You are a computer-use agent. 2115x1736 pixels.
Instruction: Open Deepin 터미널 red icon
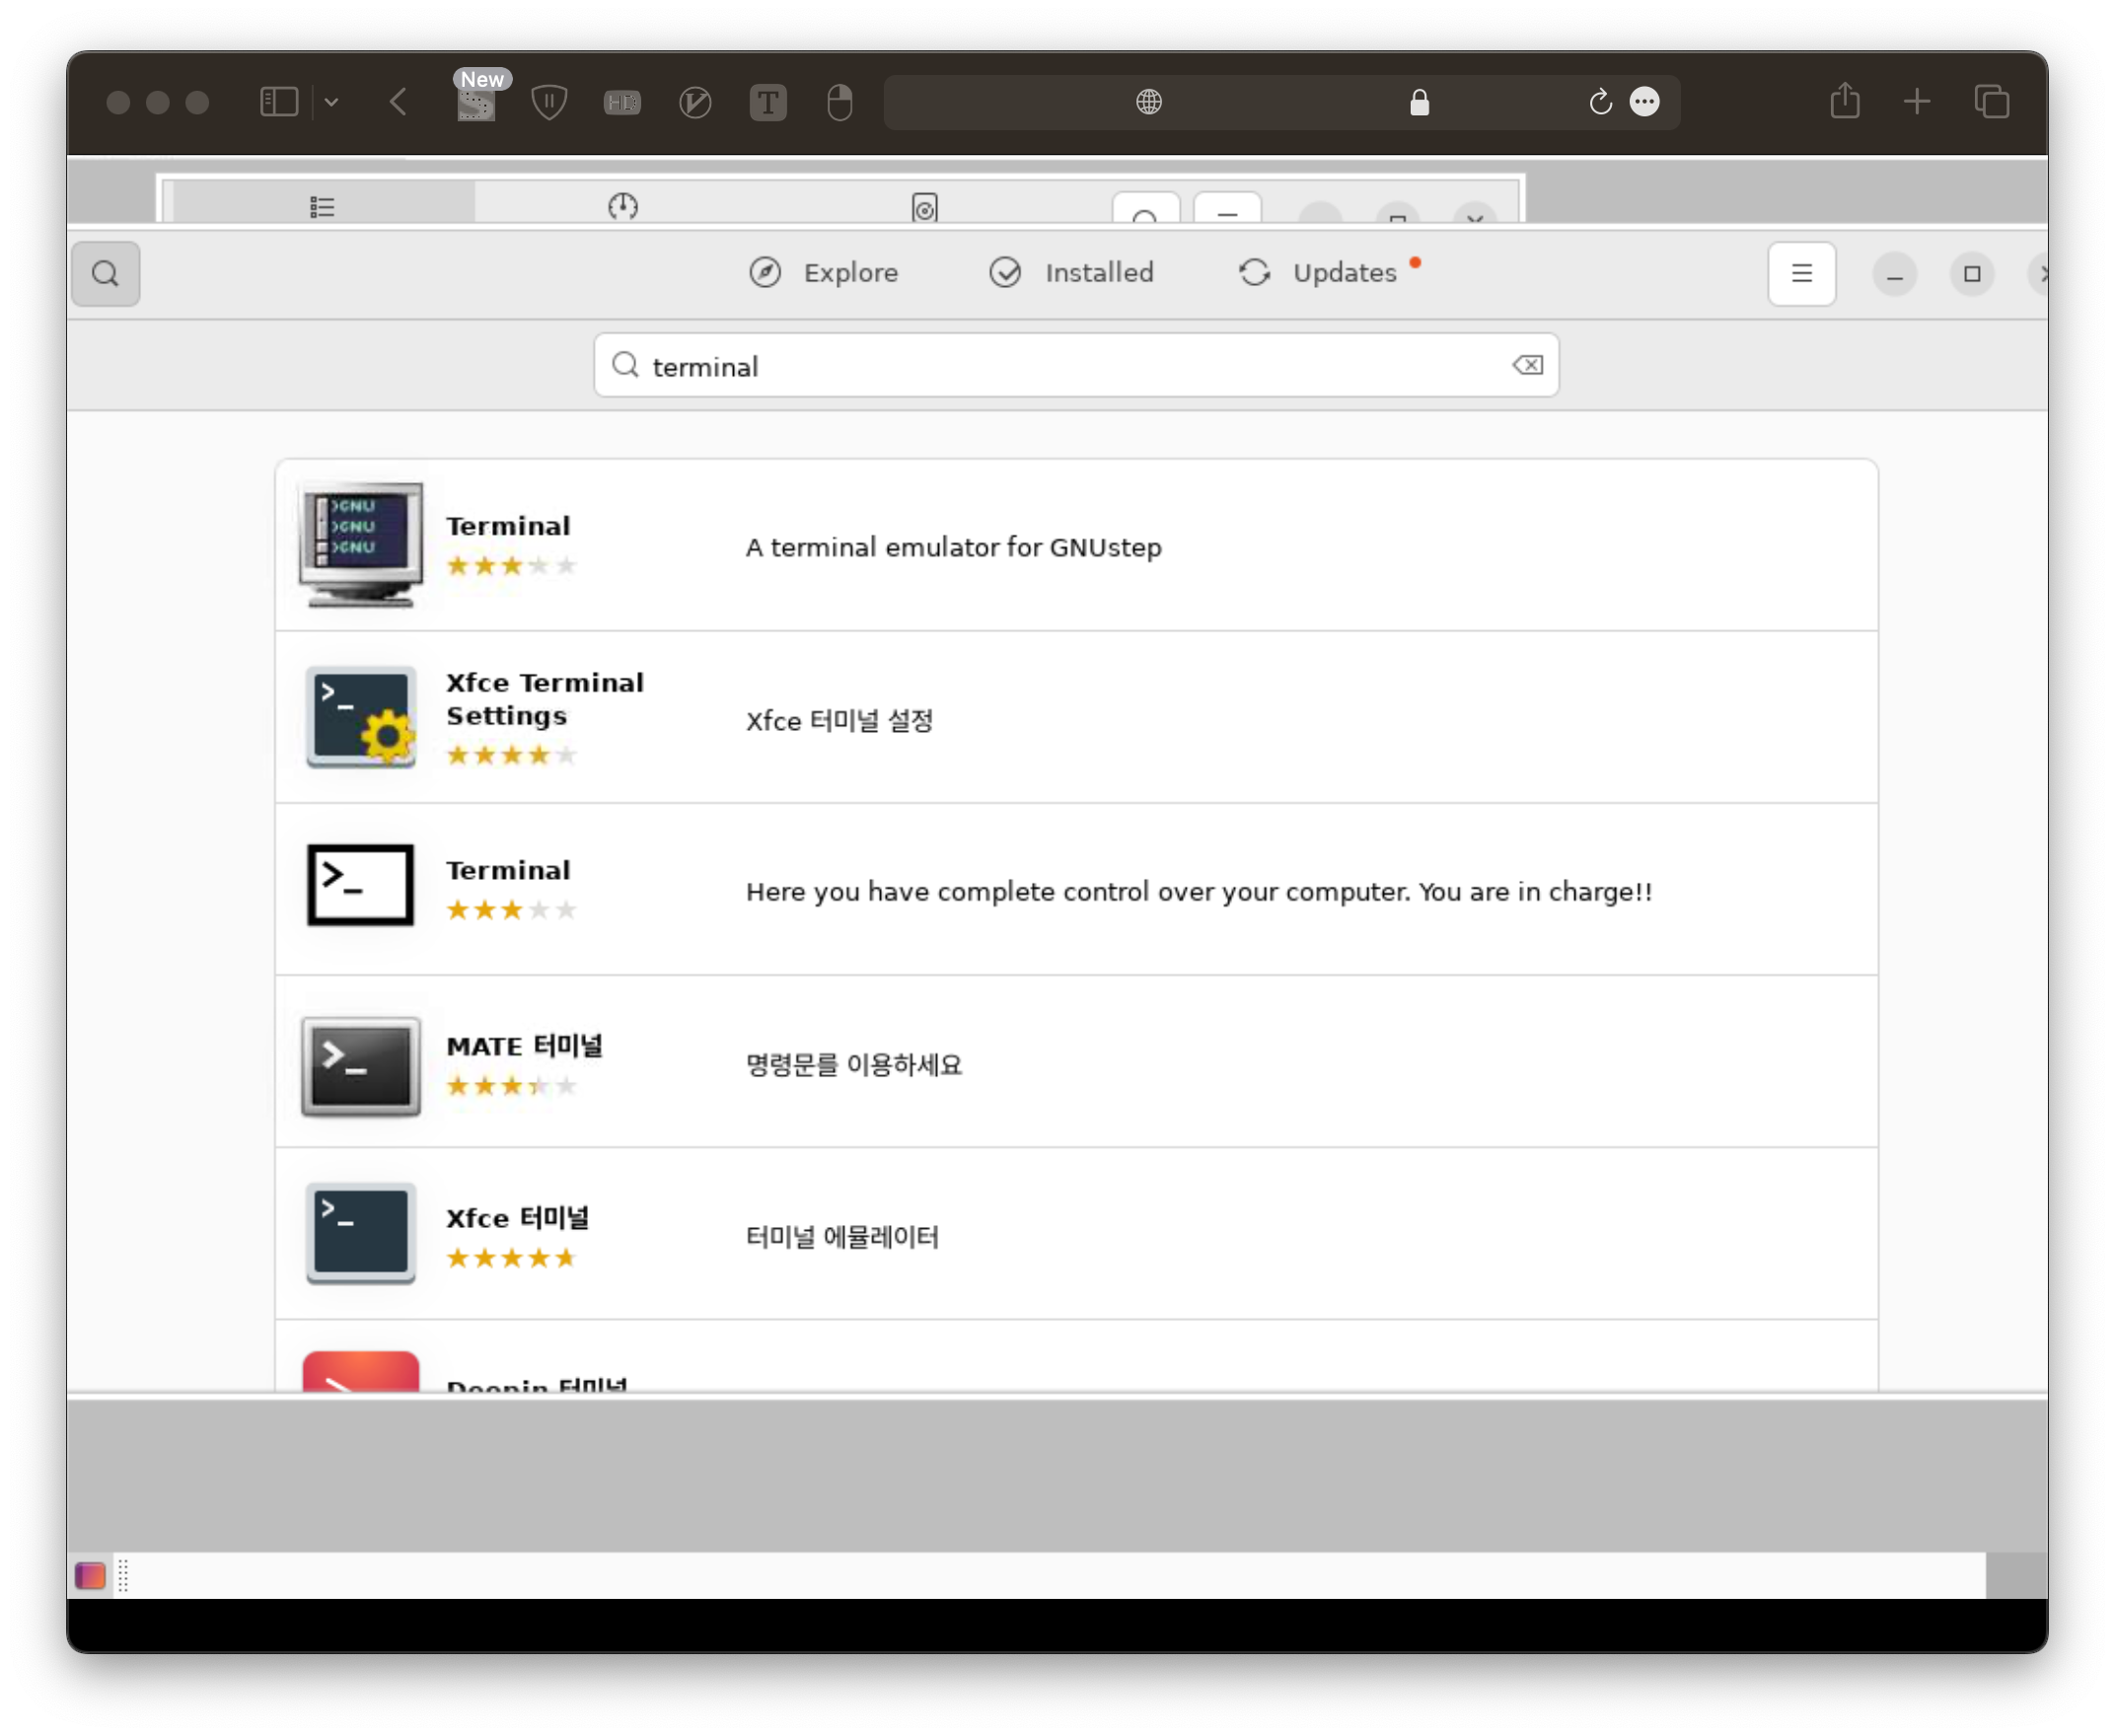point(361,1372)
